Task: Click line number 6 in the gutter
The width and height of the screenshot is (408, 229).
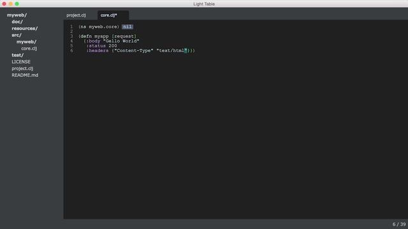Action: (x=71, y=51)
